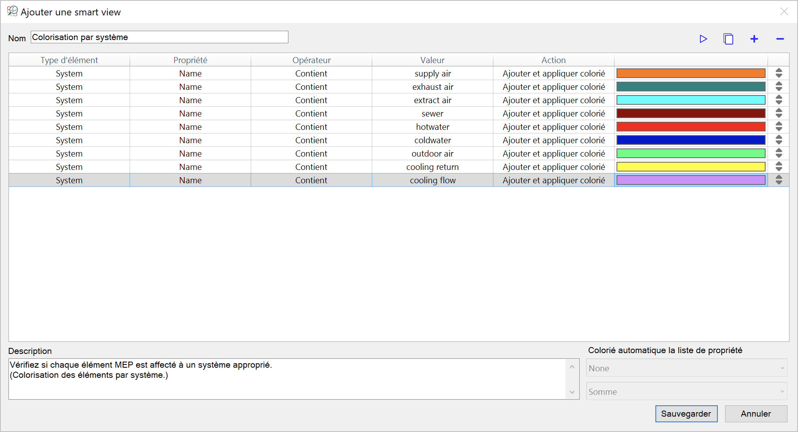
Task: Open the None property list dropdown
Action: pos(687,368)
